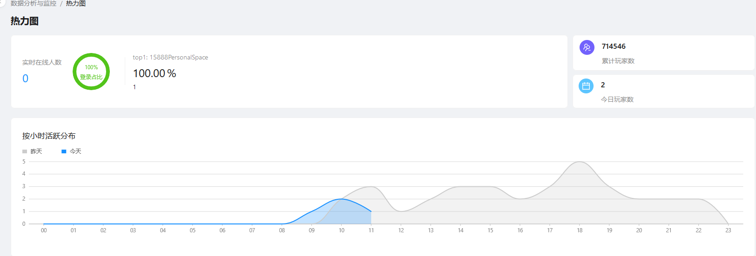
Task: Toggle the 昨天 series legend label
Action: coord(36,151)
